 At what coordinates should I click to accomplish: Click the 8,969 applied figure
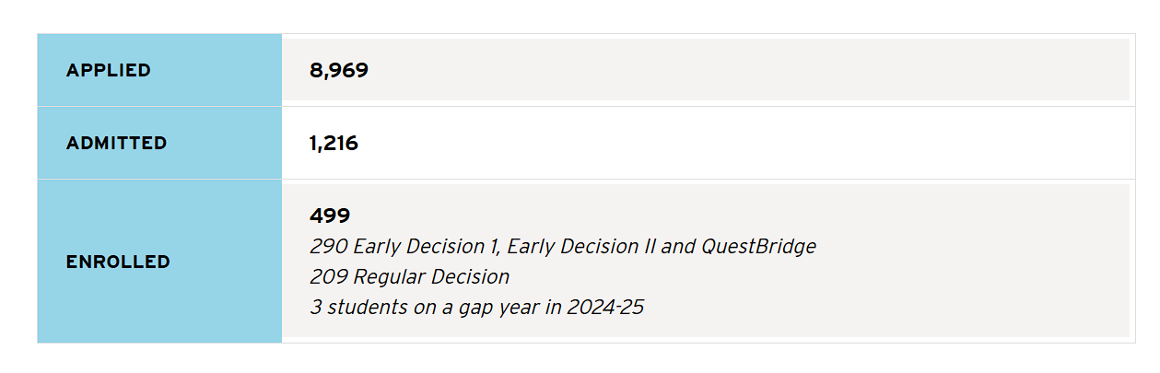pyautogui.click(x=339, y=71)
